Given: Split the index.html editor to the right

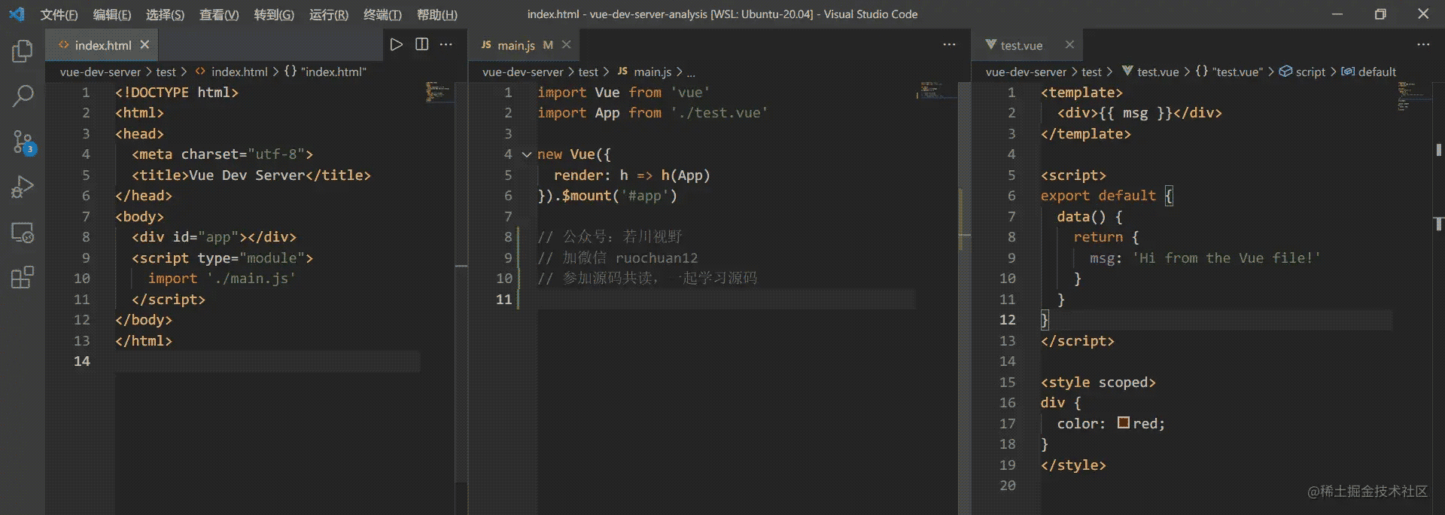Looking at the screenshot, I should tap(421, 44).
